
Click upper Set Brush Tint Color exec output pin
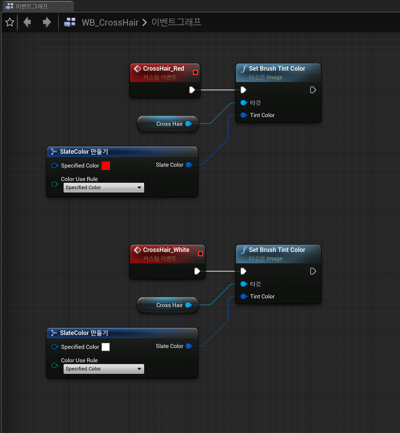tap(313, 90)
